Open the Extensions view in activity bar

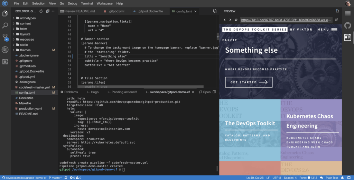click(x=5, y=62)
